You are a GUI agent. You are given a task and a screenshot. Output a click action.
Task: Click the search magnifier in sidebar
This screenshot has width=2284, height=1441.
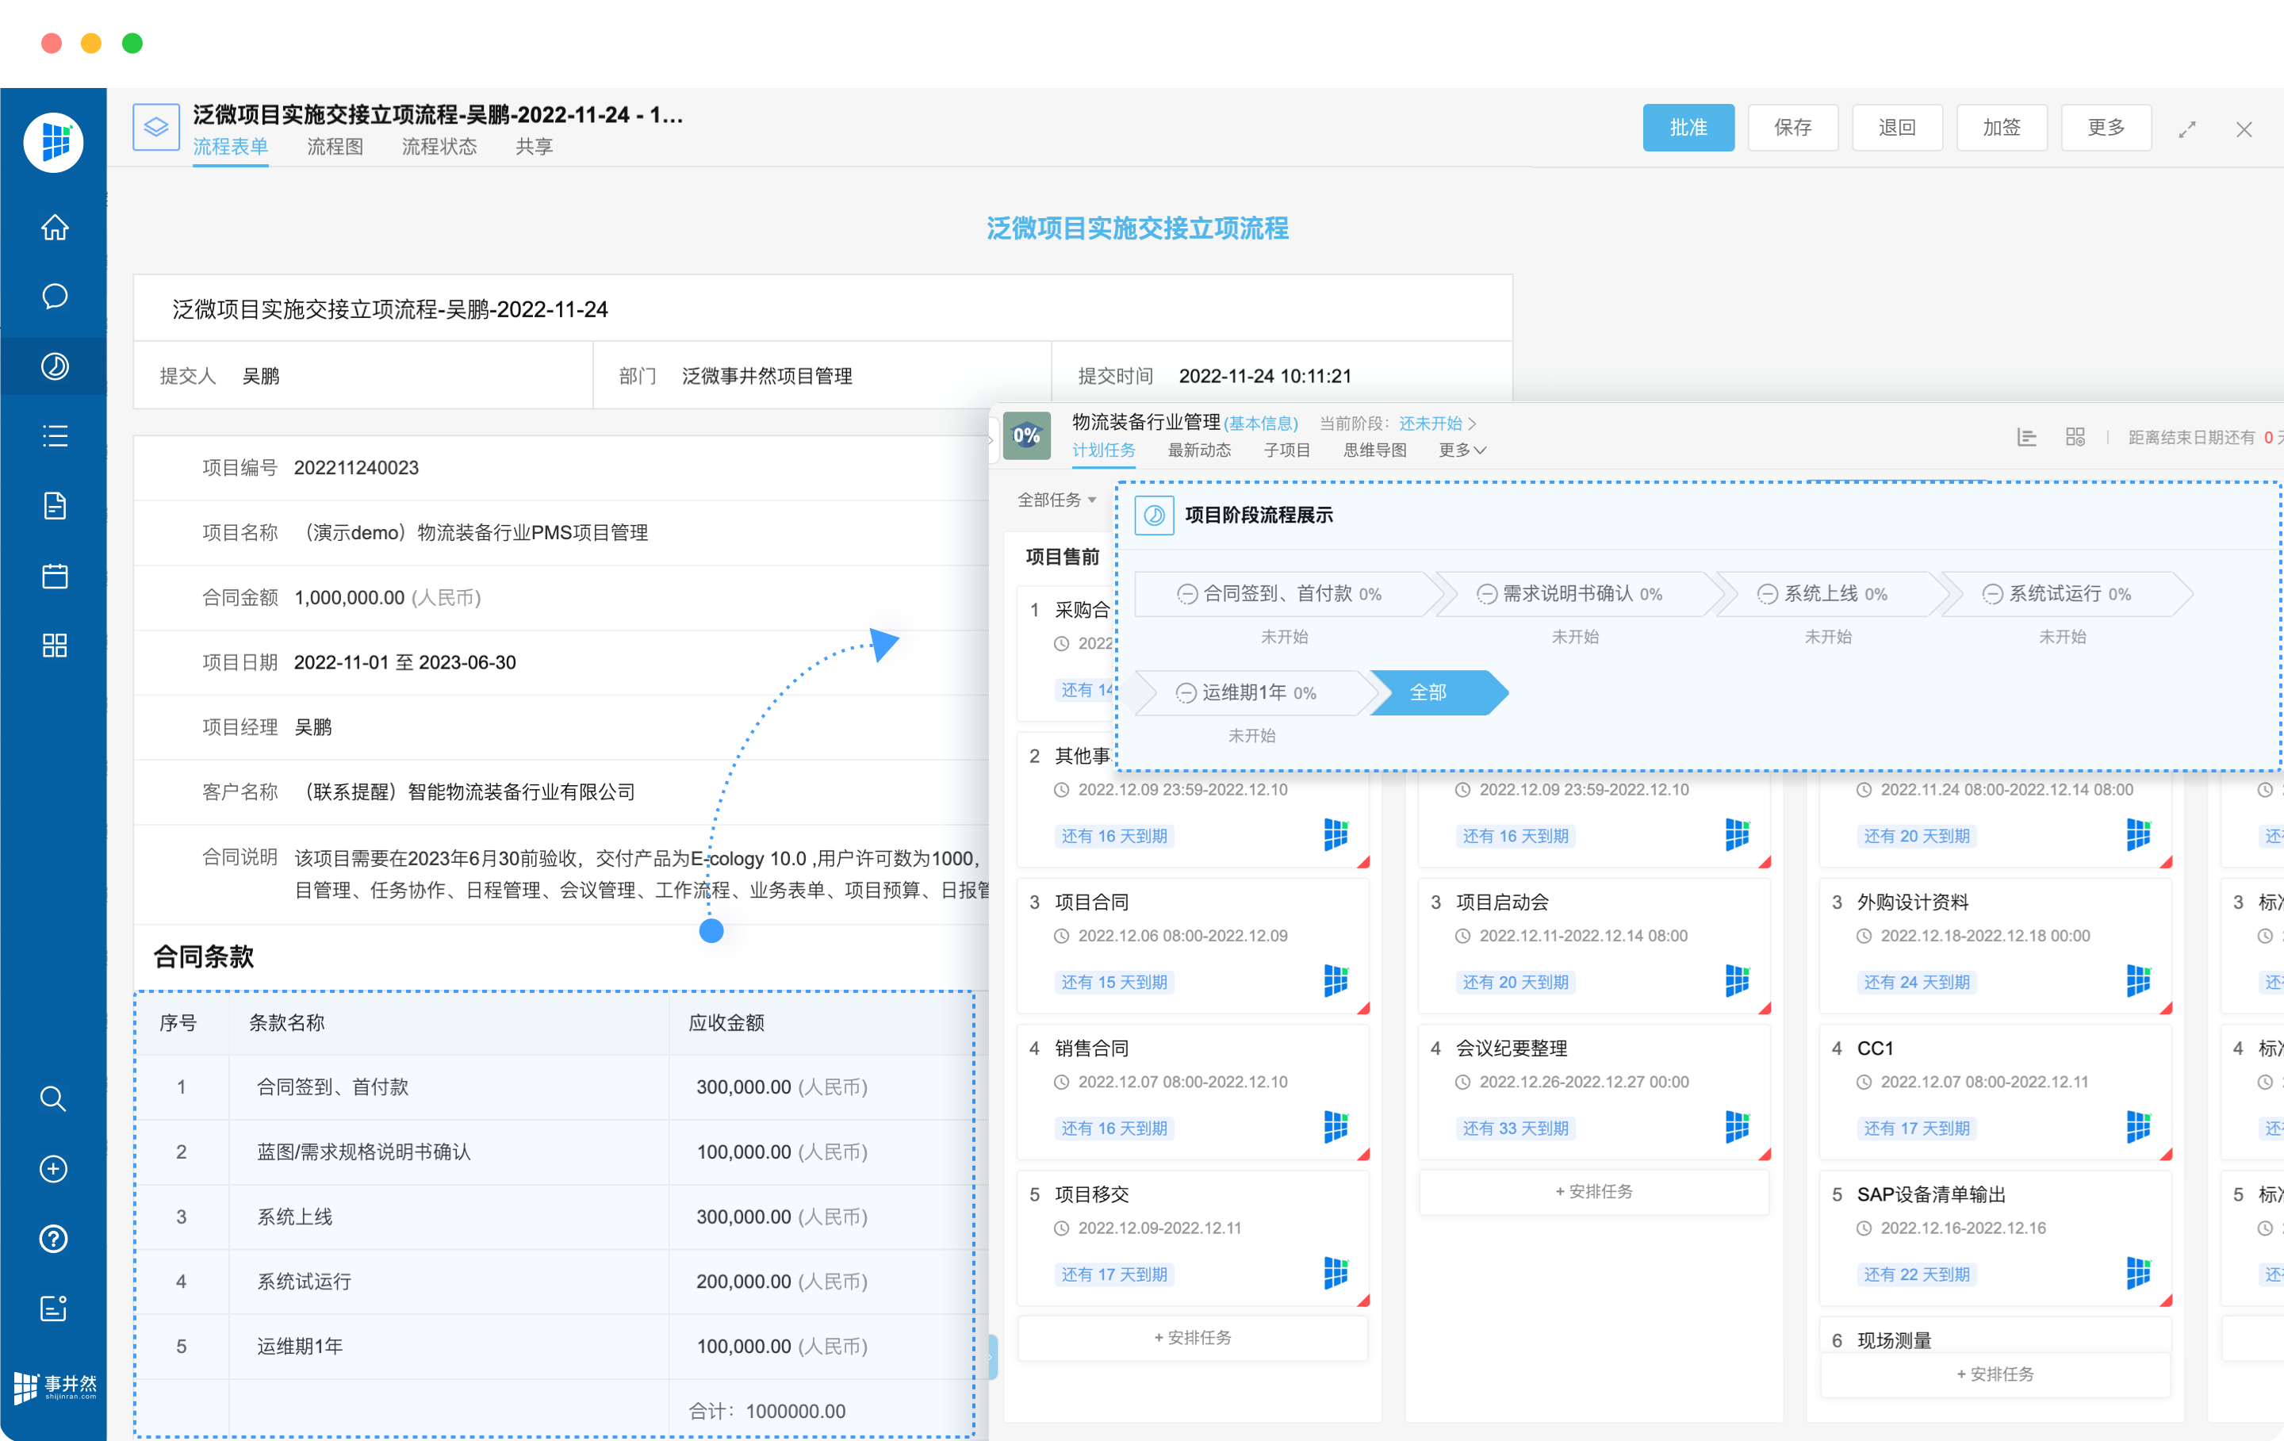[53, 1098]
